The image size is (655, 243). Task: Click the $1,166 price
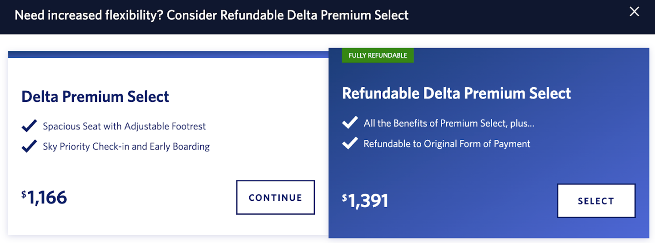click(x=47, y=198)
